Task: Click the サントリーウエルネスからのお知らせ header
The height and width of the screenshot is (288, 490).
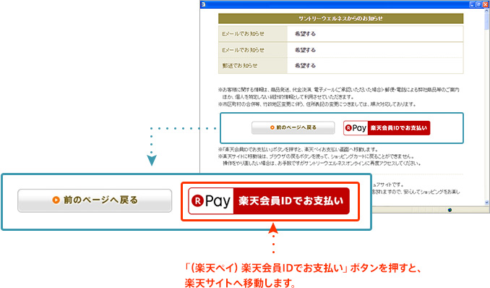Action: [340, 19]
